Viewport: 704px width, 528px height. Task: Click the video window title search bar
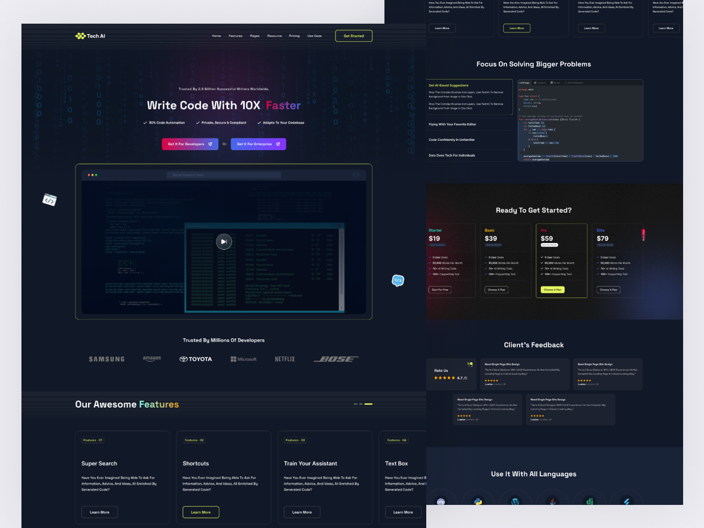[x=223, y=175]
